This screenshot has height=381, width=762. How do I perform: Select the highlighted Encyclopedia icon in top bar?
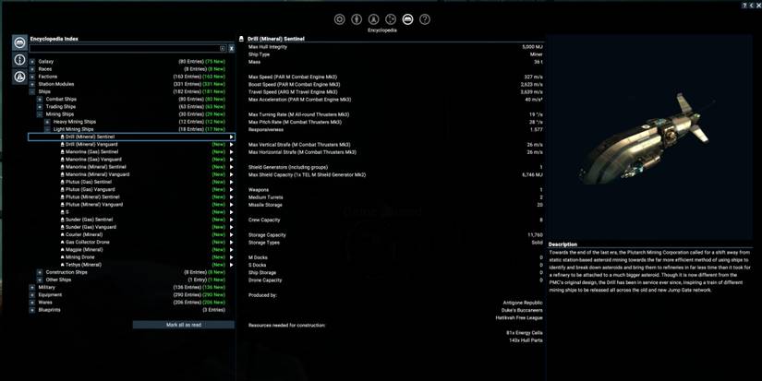[x=407, y=19]
